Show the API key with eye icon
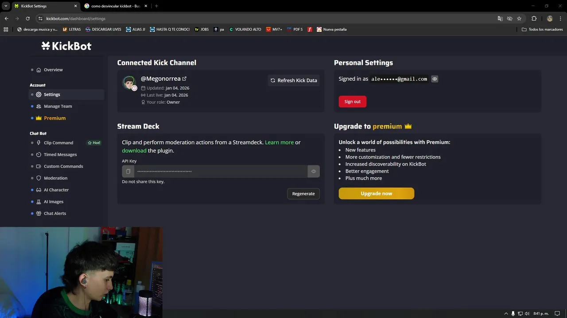This screenshot has width=567, height=318. pyautogui.click(x=314, y=171)
